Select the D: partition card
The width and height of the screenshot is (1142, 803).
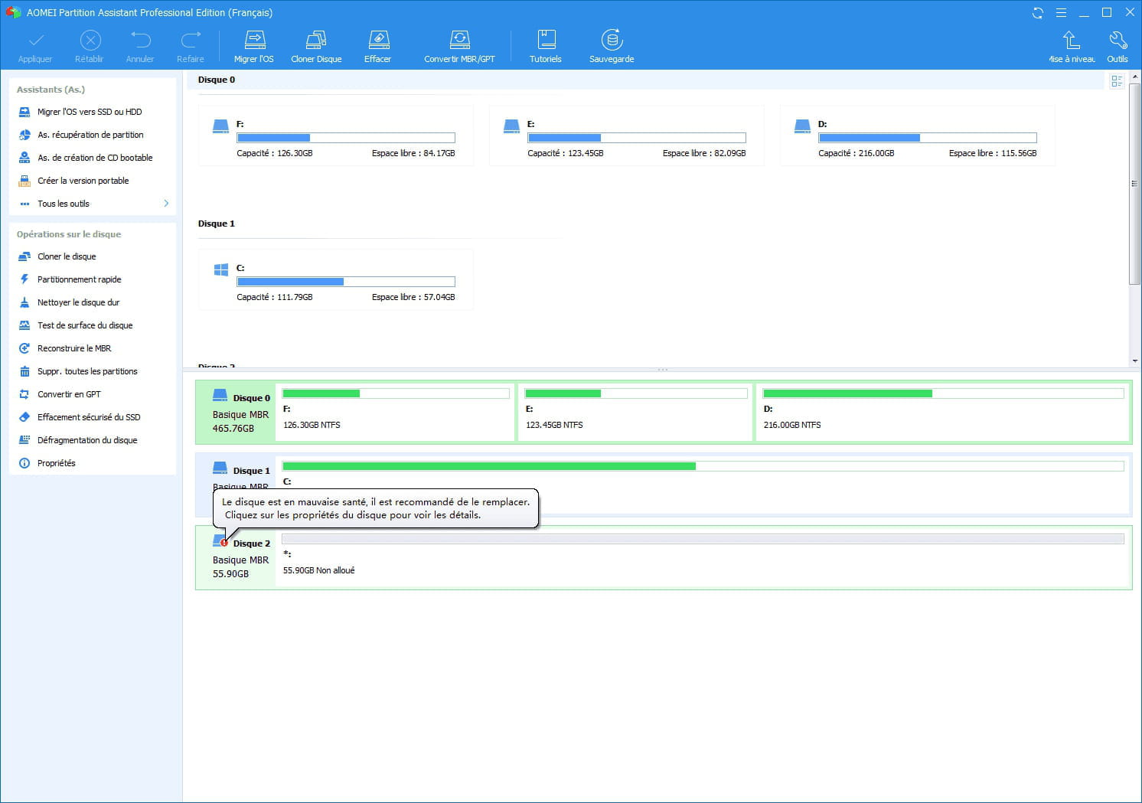[917, 135]
